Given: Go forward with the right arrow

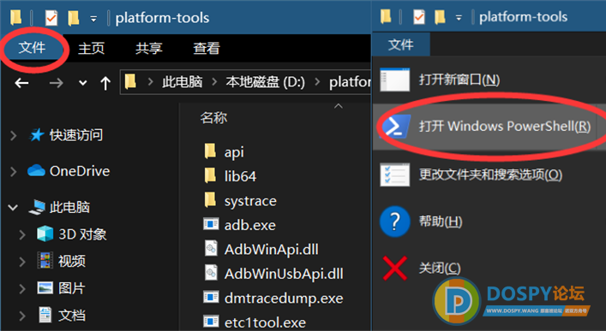Looking at the screenshot, I should pos(56,83).
